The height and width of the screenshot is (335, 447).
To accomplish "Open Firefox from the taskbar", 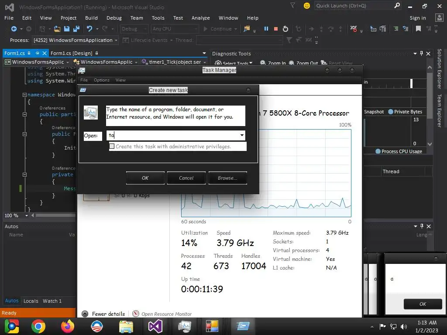I will tap(68, 326).
